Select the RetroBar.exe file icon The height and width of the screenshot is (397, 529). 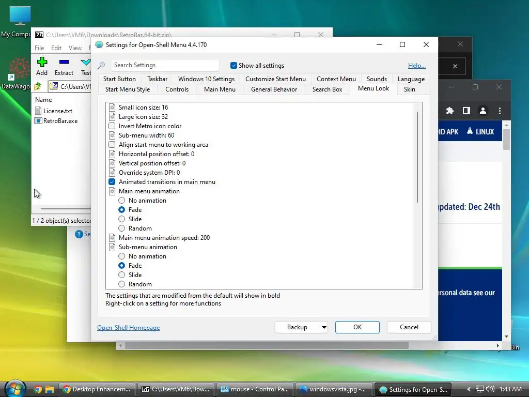[38, 120]
